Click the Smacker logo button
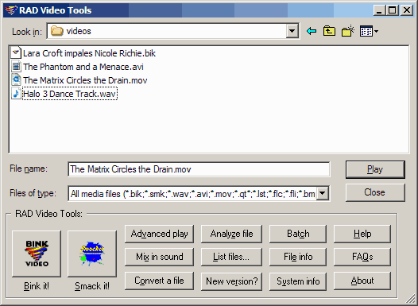This screenshot has width=418, height=306. pyautogui.click(x=92, y=254)
